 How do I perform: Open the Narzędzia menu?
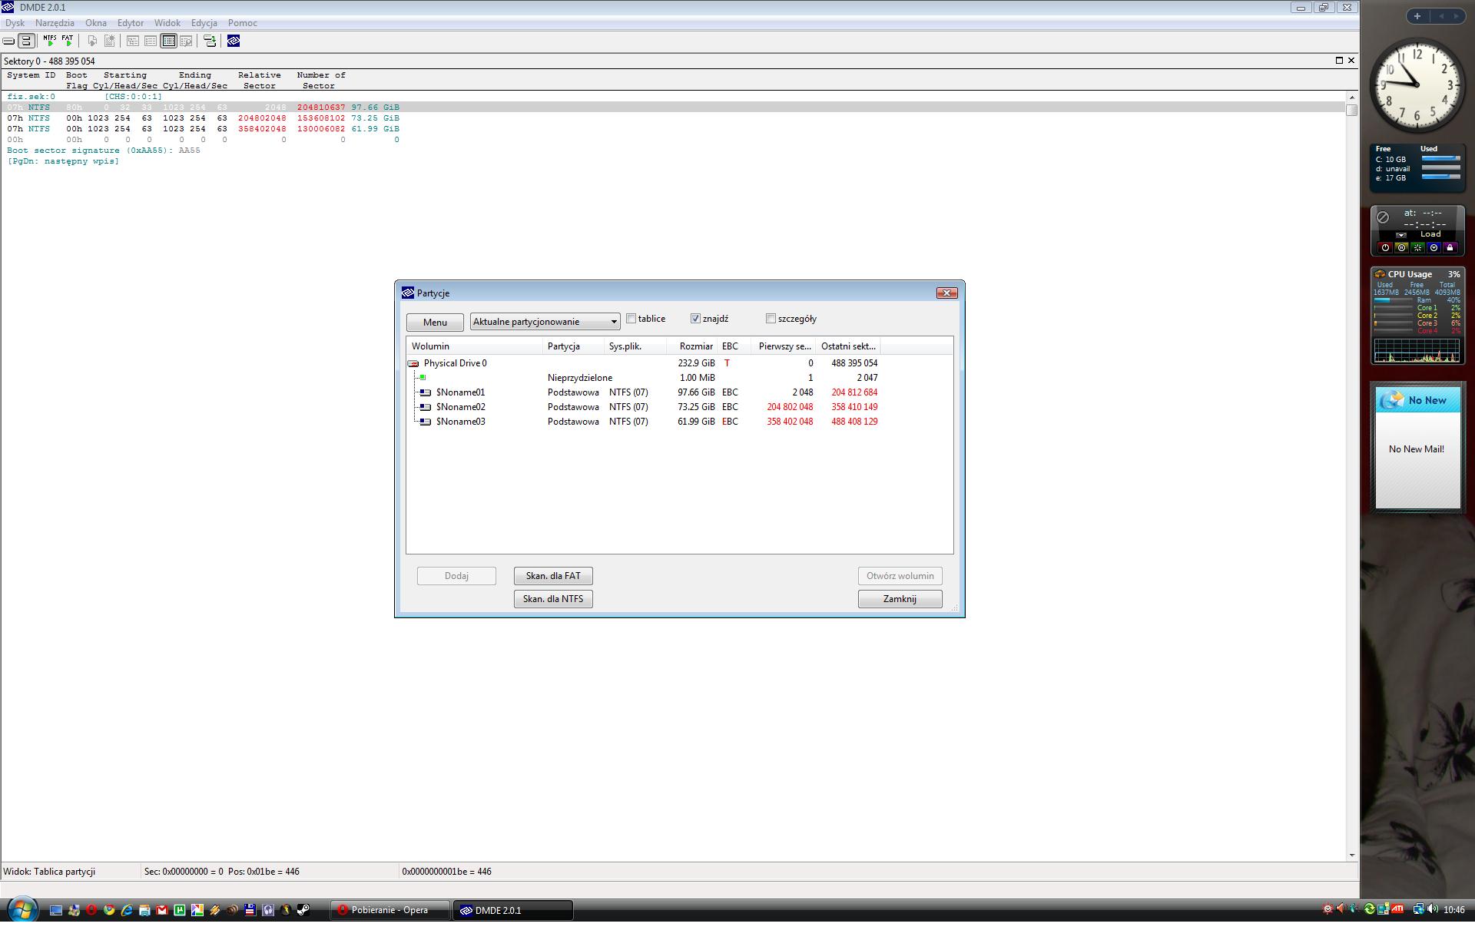pos(55,23)
